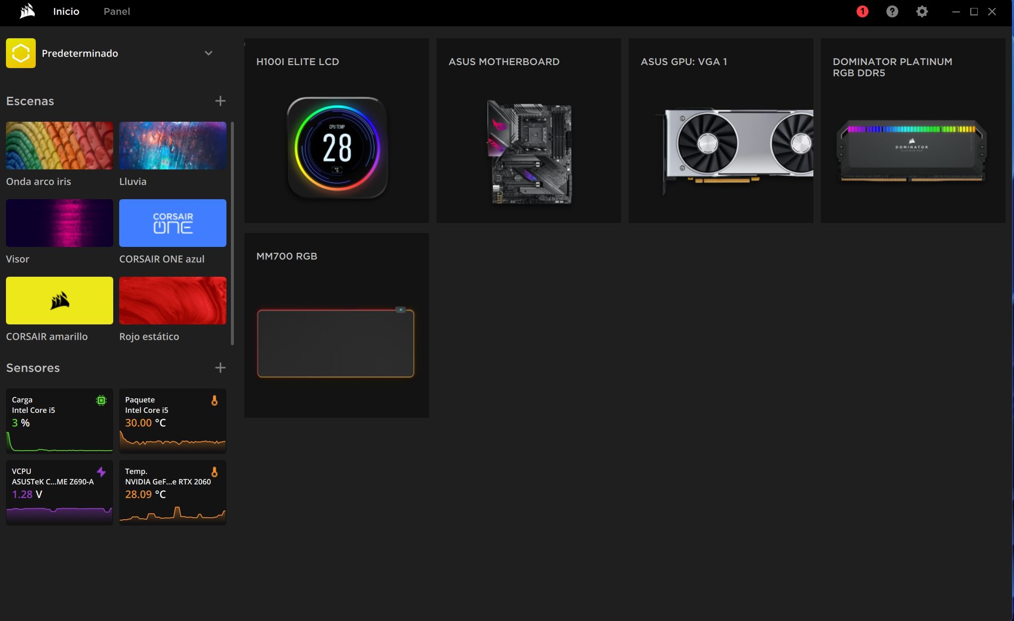Add a new sensor with Sensores plus

coord(220,368)
